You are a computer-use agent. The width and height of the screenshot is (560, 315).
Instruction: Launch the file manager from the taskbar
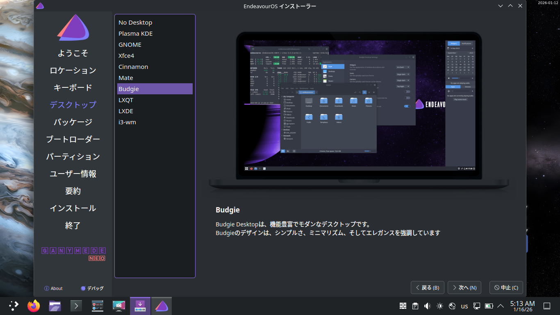click(55, 306)
